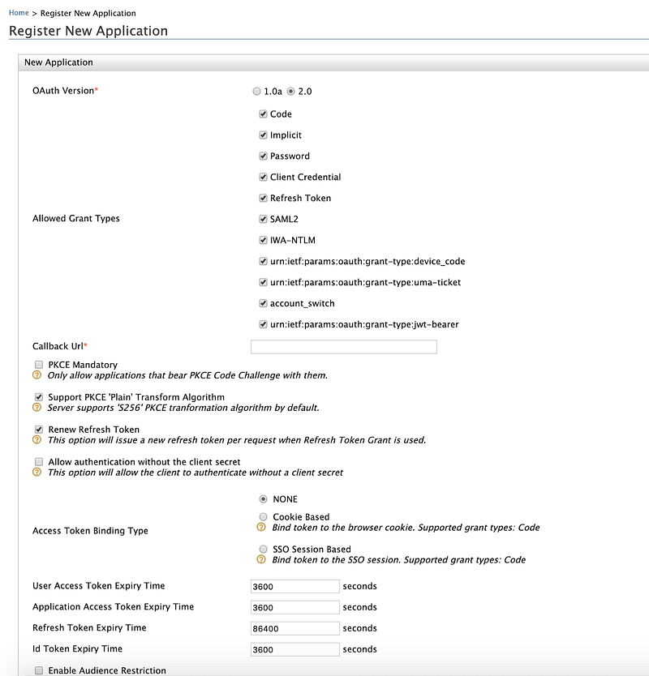Image resolution: width=649 pixels, height=676 pixels.
Task: Select OAuth version 2.0
Action: 291,92
